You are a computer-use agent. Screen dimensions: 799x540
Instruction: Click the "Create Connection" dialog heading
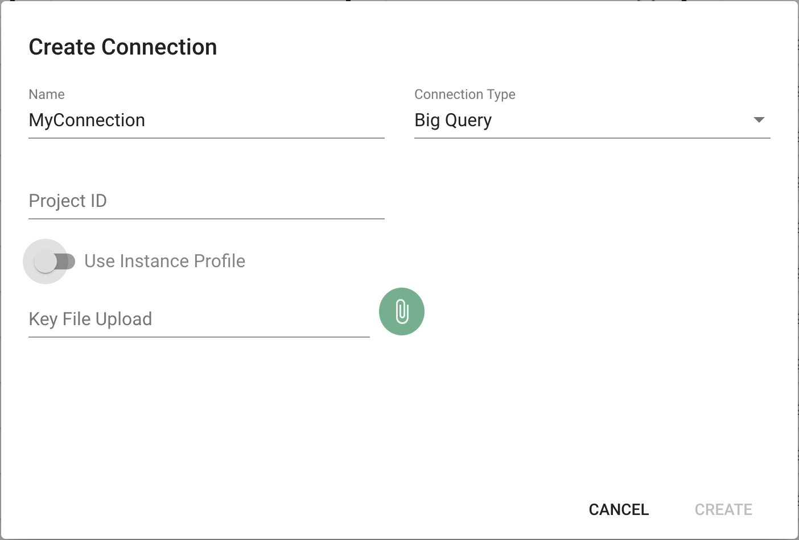123,47
